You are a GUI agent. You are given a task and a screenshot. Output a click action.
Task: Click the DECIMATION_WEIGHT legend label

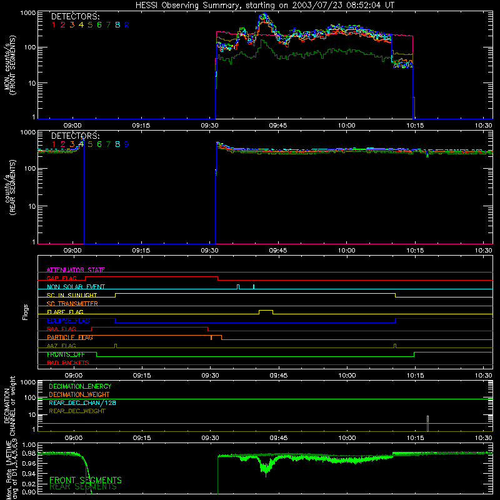tap(79, 394)
